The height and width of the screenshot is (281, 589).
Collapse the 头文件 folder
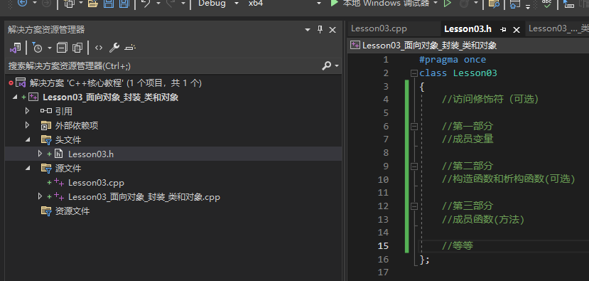point(27,139)
